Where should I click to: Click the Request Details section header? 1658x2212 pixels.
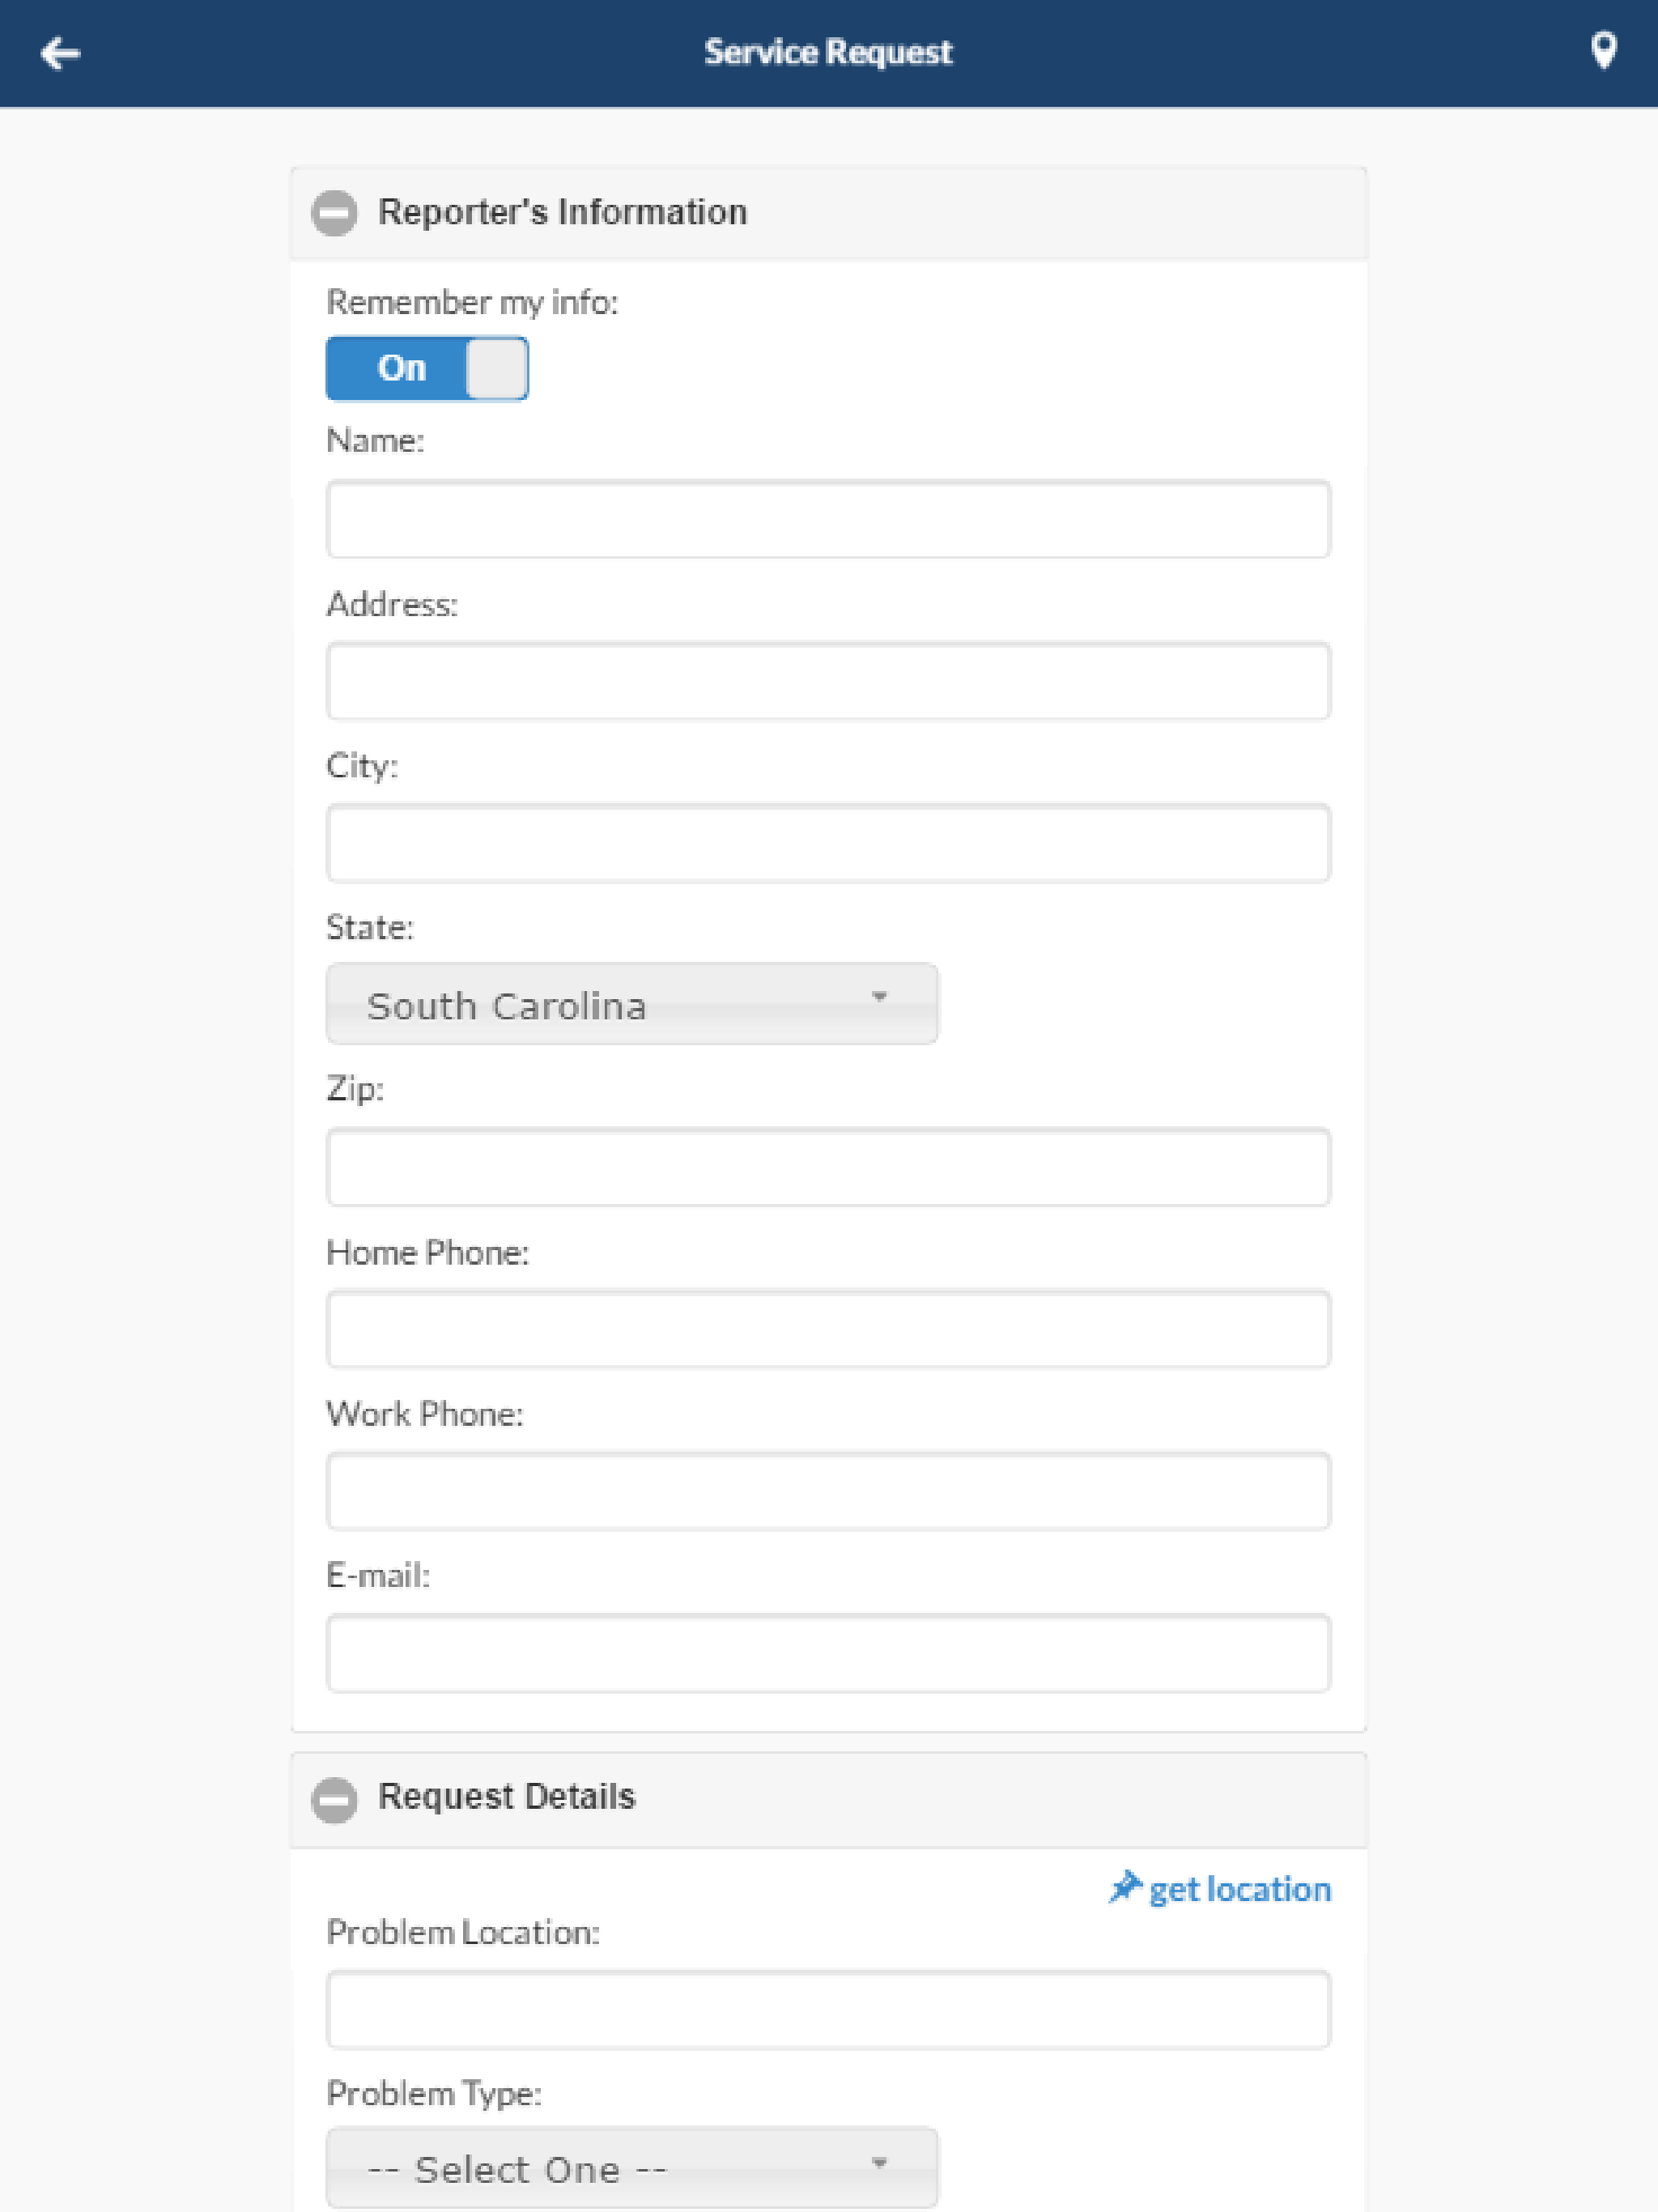tap(828, 1800)
